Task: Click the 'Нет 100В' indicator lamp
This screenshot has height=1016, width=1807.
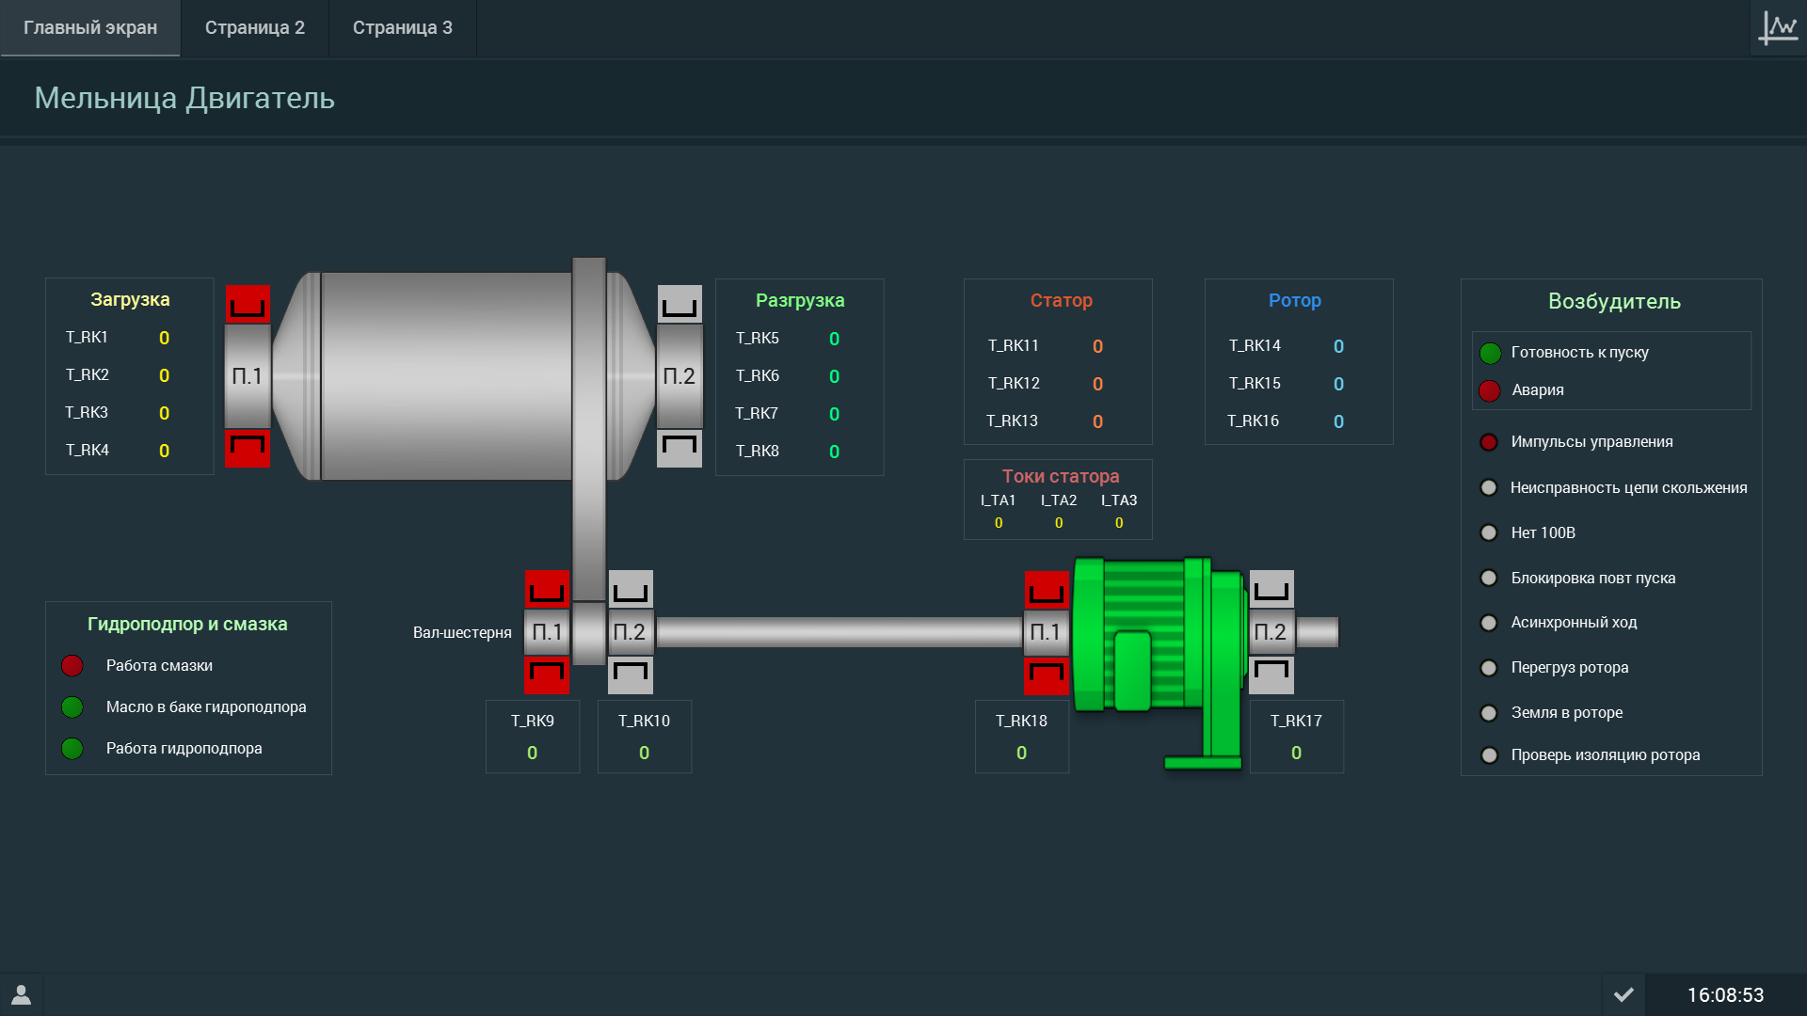Action: tap(1489, 533)
